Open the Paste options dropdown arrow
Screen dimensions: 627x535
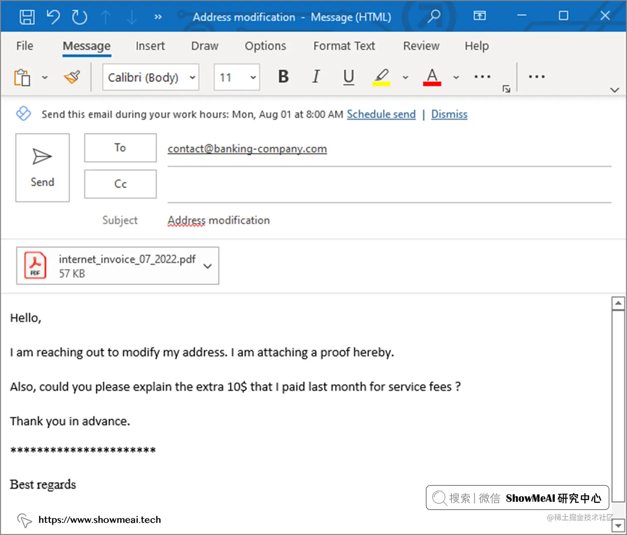[x=45, y=78]
